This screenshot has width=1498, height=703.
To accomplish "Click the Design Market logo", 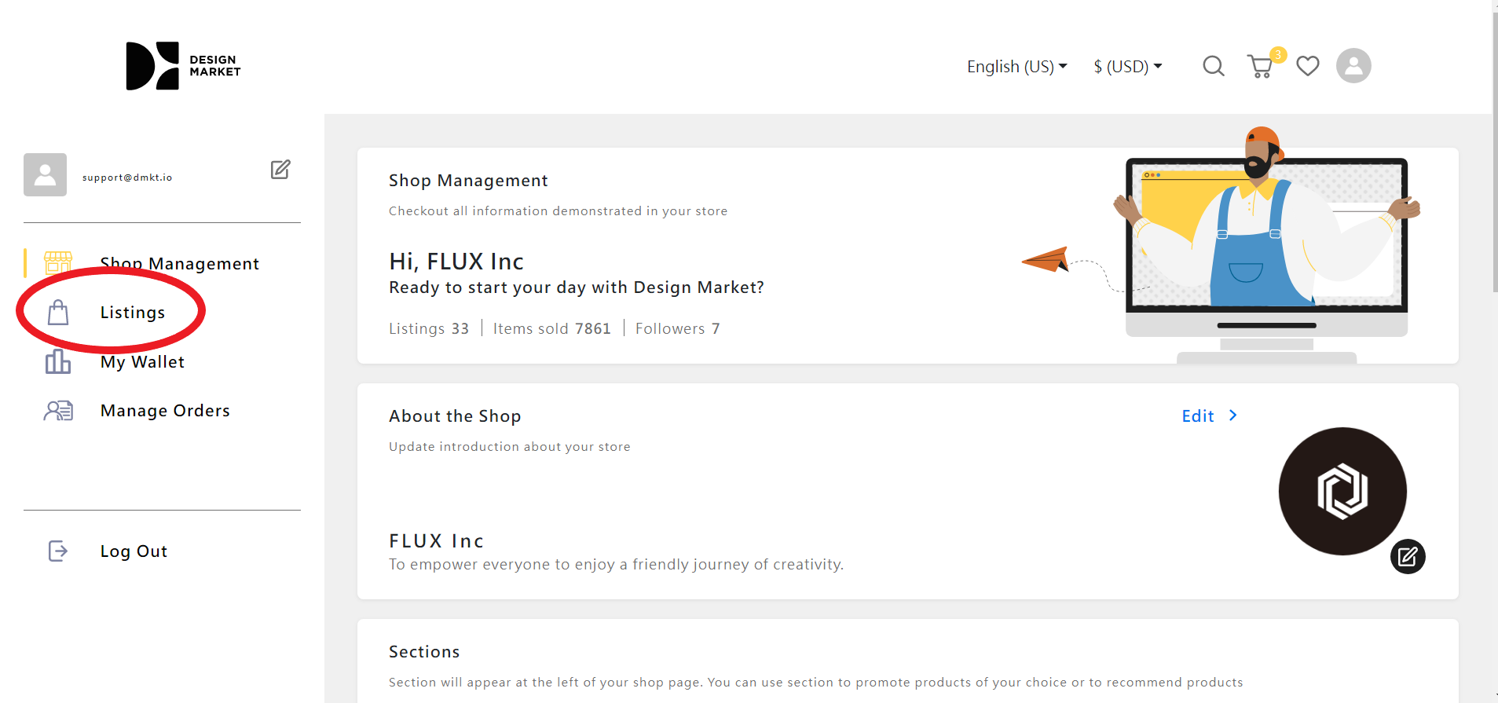I will (183, 66).
